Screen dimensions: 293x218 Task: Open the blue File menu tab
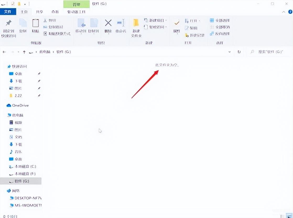pos(8,12)
